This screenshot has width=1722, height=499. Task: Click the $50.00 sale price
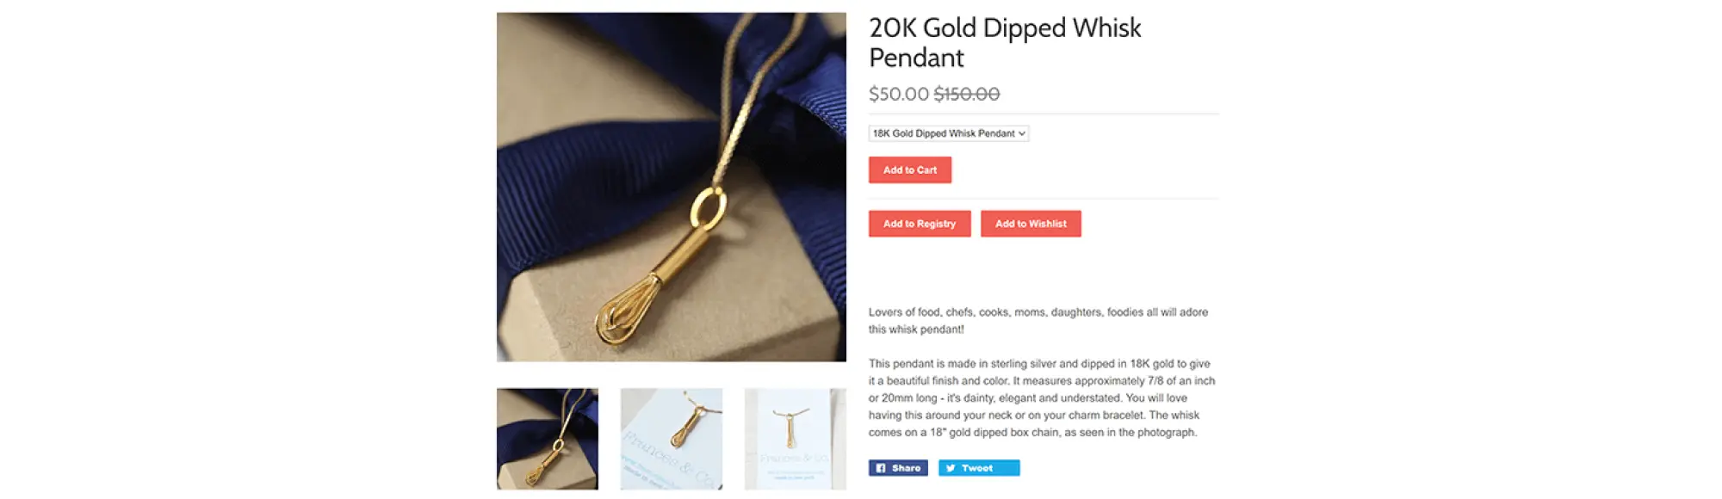pos(899,94)
